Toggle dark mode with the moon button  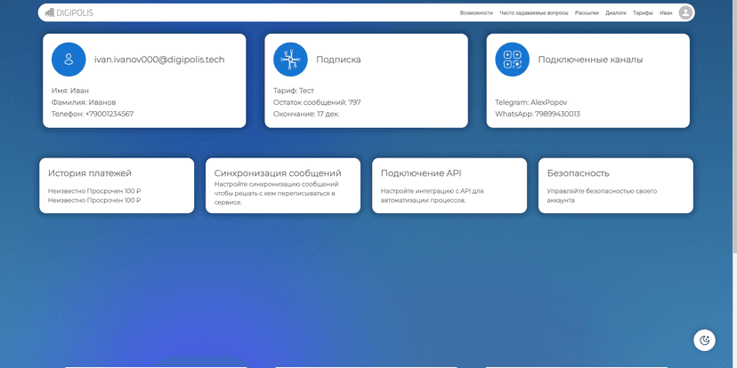tap(705, 340)
